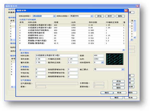Click 导热系数 value 0.041 in row 6
Viewport: 150px width, 111px height.
91,38
